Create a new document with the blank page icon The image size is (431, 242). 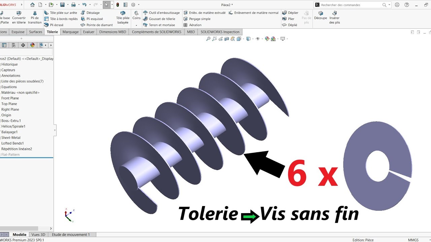coord(40,5)
